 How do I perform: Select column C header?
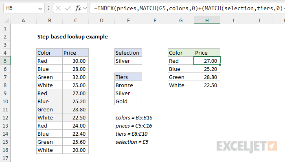pos(76,20)
